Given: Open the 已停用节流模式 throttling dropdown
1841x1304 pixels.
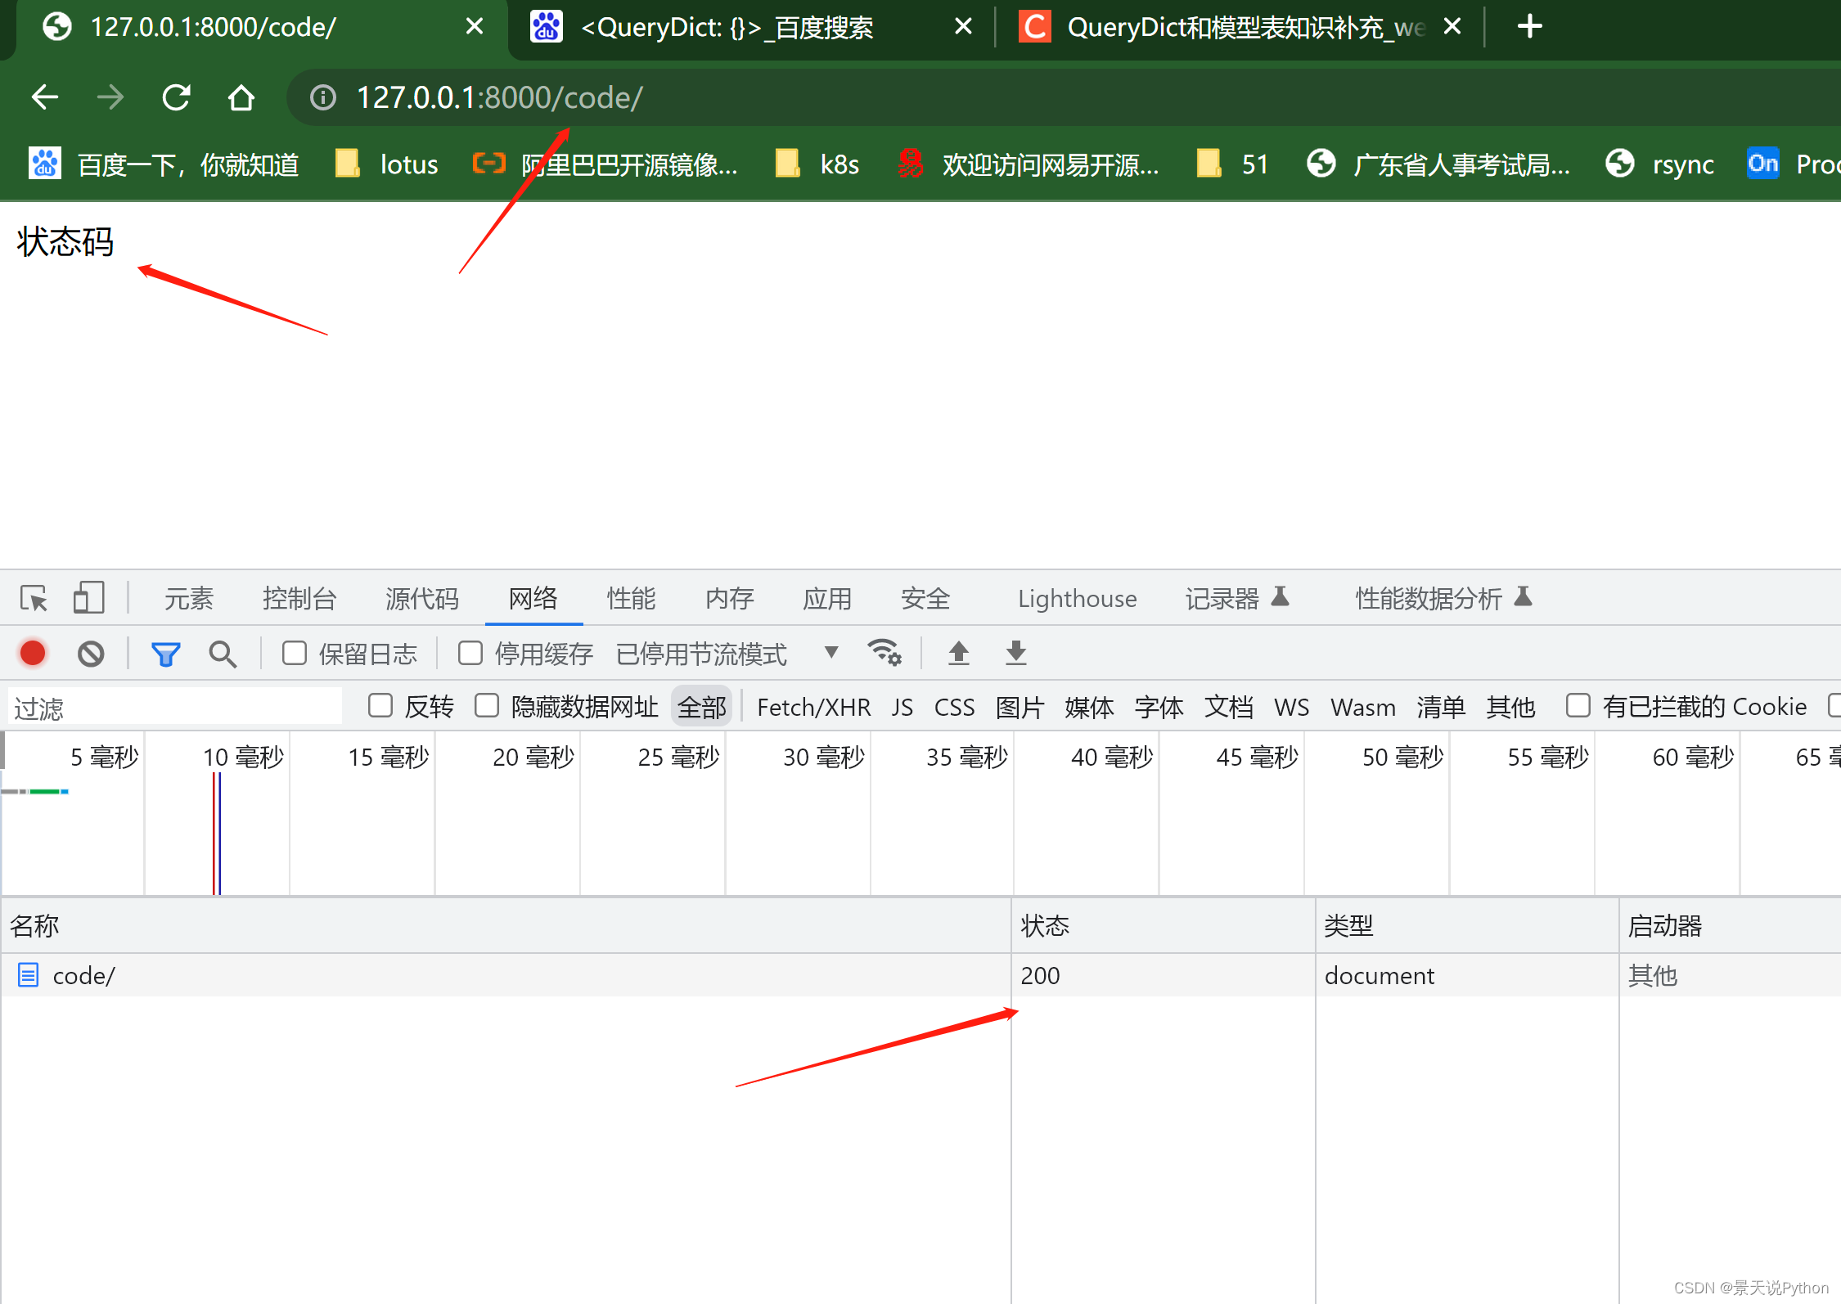Looking at the screenshot, I should tap(727, 654).
